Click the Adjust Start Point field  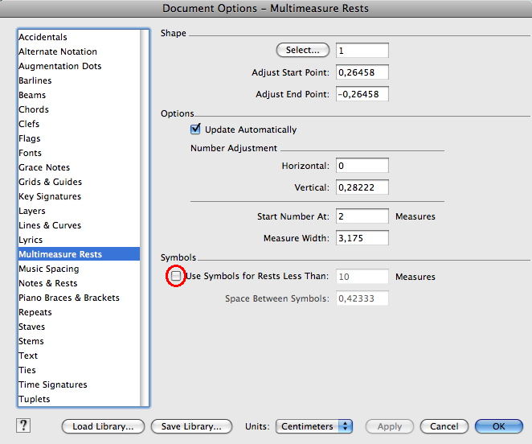pos(362,72)
